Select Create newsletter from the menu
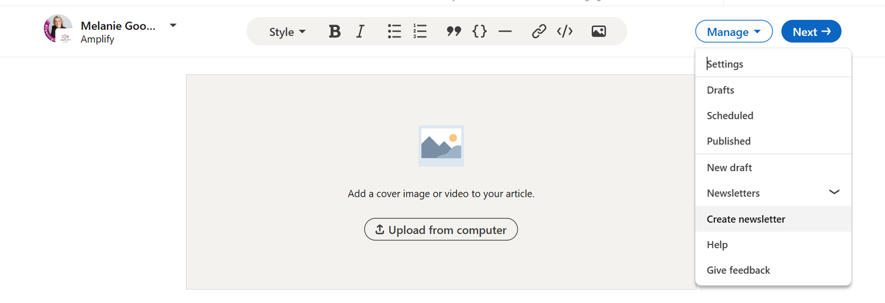 pyautogui.click(x=746, y=219)
